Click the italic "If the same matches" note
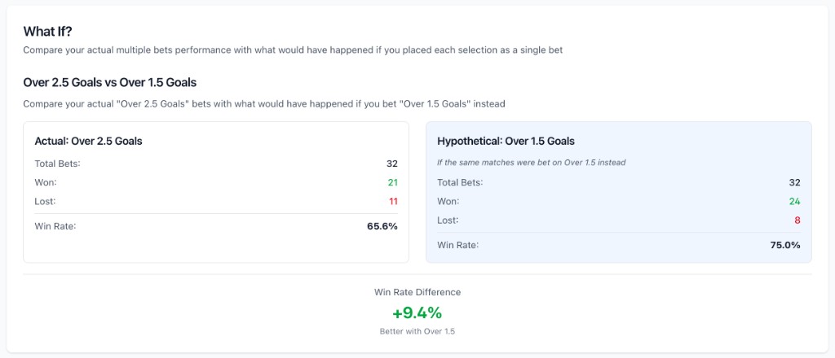 point(531,163)
